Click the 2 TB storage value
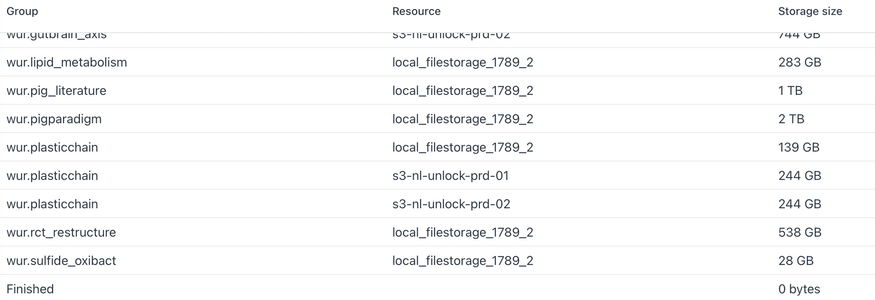Screen dimensions: 875x300 791,119
